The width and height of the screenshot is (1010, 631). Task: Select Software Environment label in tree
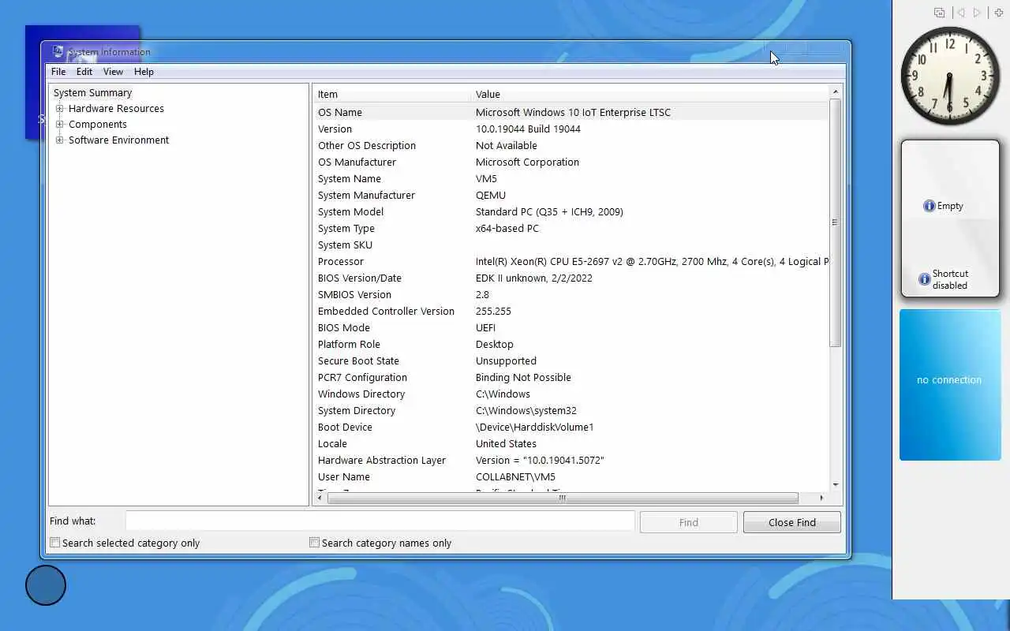click(118, 140)
